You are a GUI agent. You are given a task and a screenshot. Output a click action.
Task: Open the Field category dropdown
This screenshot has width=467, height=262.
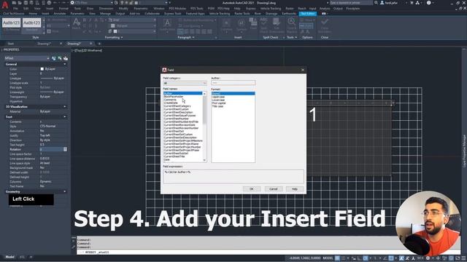point(185,83)
